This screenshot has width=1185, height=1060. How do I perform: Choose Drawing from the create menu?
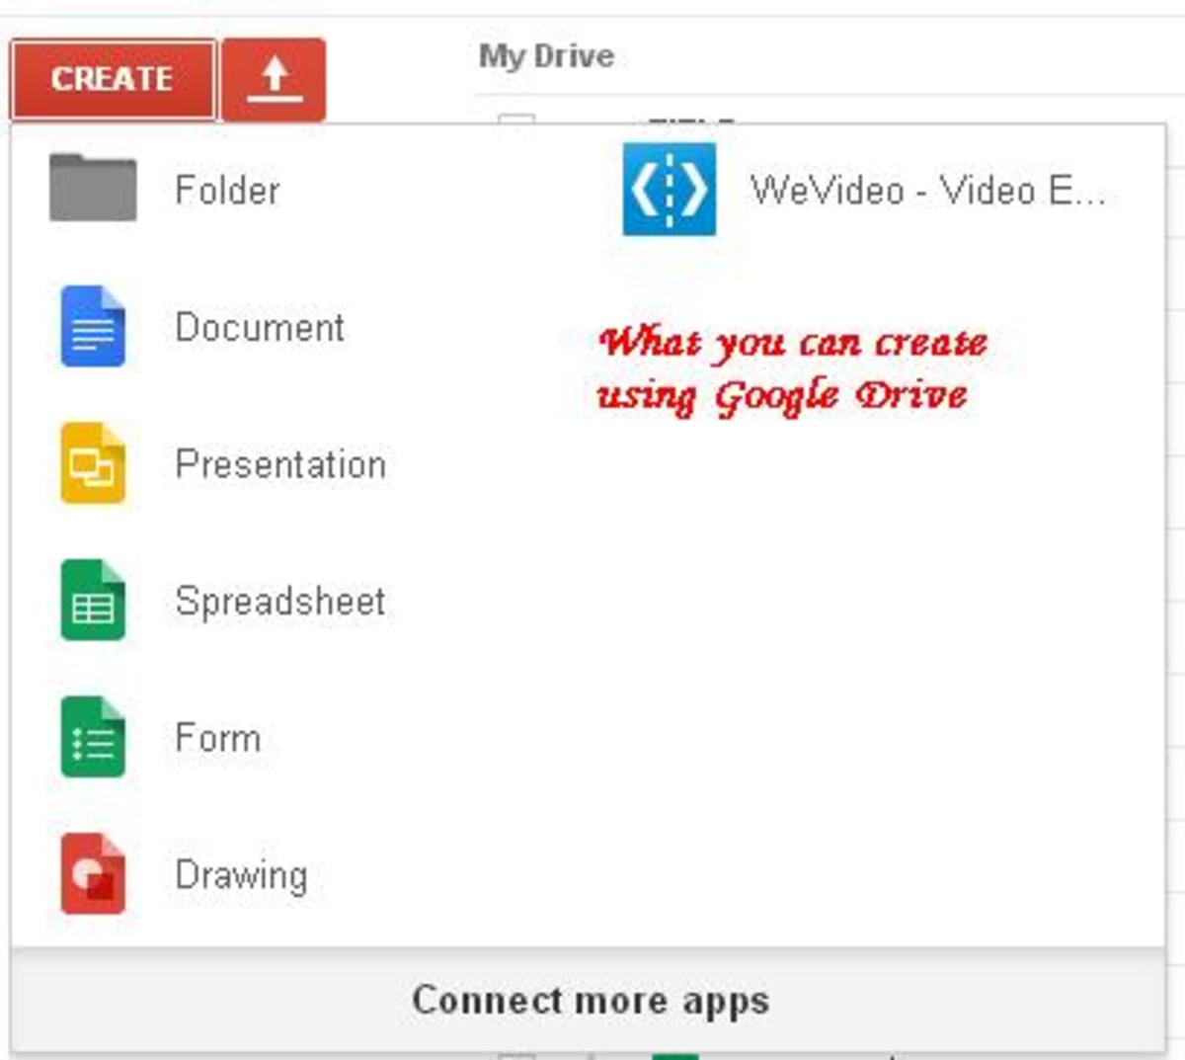coord(242,872)
